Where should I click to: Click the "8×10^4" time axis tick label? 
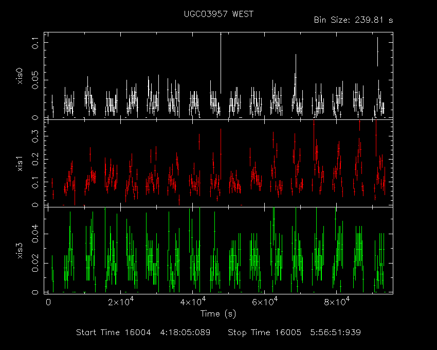(x=337, y=302)
